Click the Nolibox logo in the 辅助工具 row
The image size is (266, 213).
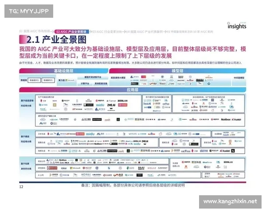click(226, 119)
